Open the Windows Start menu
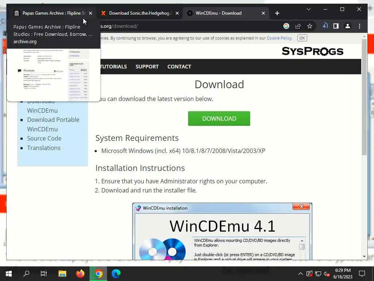374x281 pixels. tap(9, 274)
